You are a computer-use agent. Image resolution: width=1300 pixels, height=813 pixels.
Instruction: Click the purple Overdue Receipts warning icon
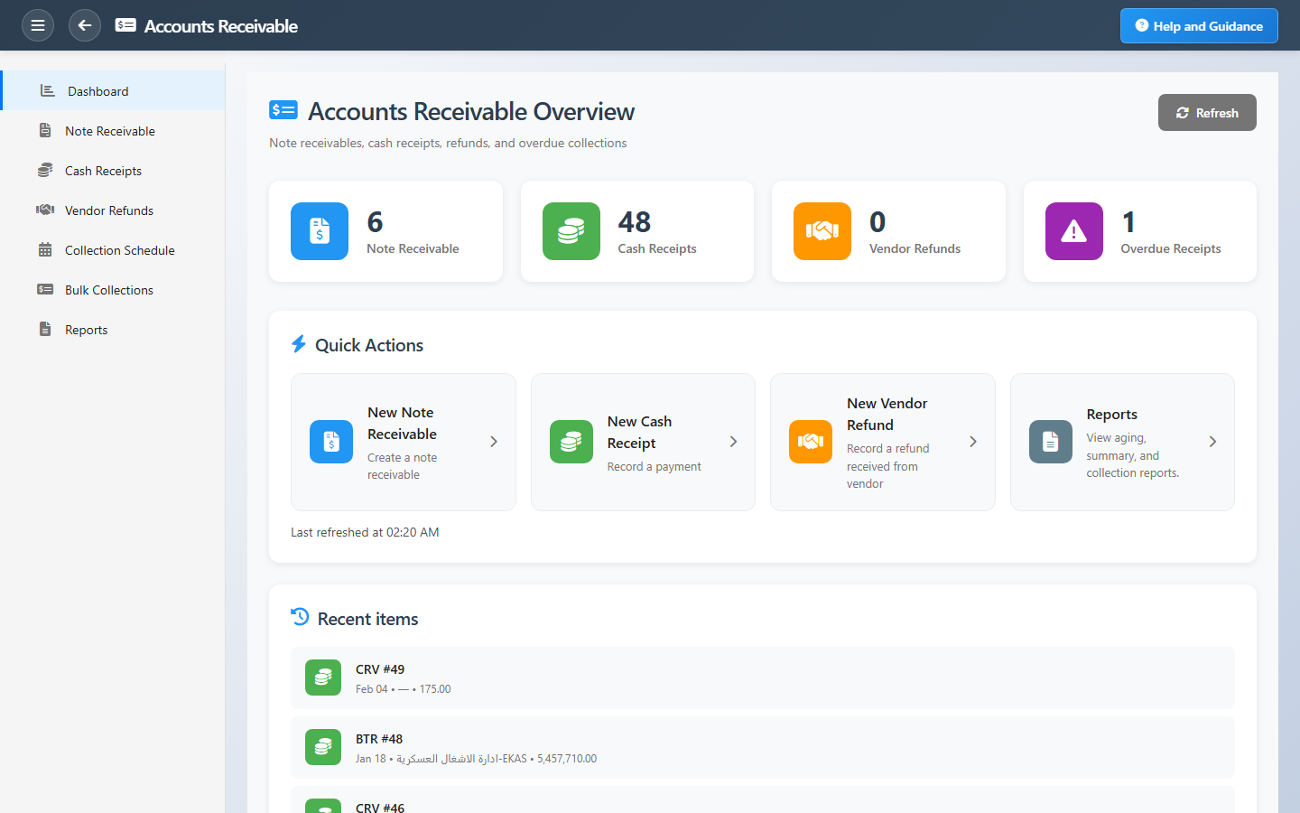tap(1073, 231)
